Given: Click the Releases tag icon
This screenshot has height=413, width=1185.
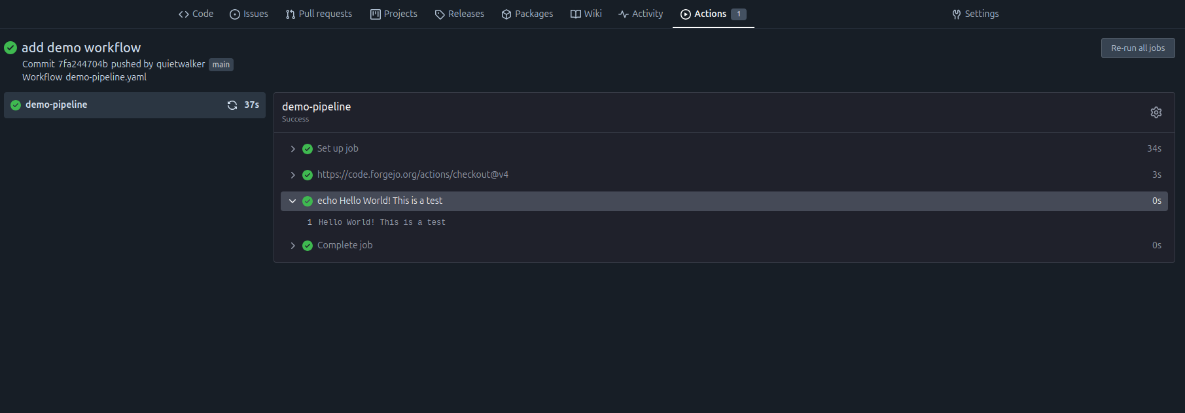Looking at the screenshot, I should [x=440, y=14].
